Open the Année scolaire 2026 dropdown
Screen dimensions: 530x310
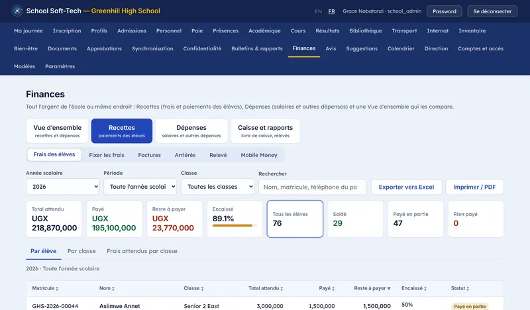pyautogui.click(x=63, y=187)
